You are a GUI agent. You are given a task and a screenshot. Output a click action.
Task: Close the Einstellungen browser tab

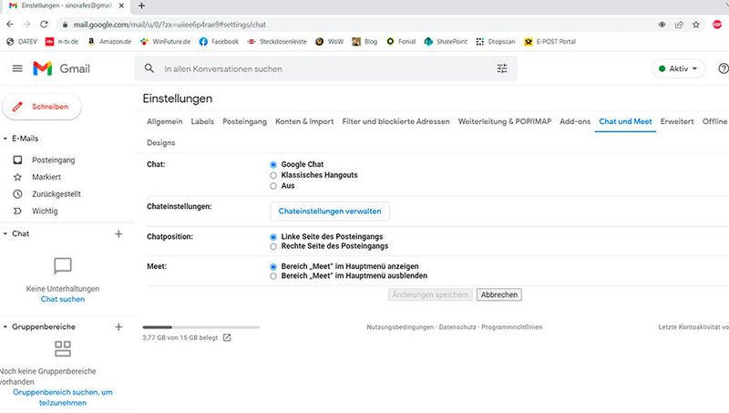point(121,5)
